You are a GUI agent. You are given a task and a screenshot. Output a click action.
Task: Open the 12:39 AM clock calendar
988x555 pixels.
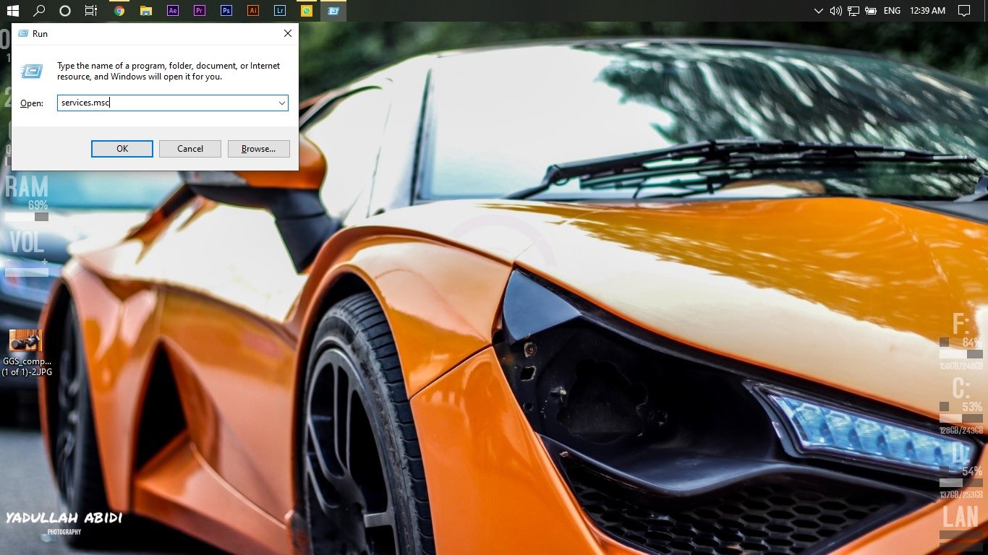tap(928, 11)
